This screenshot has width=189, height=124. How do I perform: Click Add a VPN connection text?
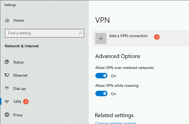point(128,36)
